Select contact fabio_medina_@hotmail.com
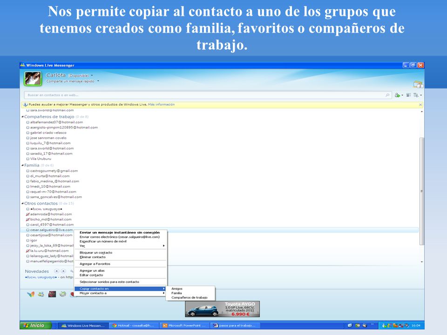Screen dimensions: 447x335 (x=54, y=181)
